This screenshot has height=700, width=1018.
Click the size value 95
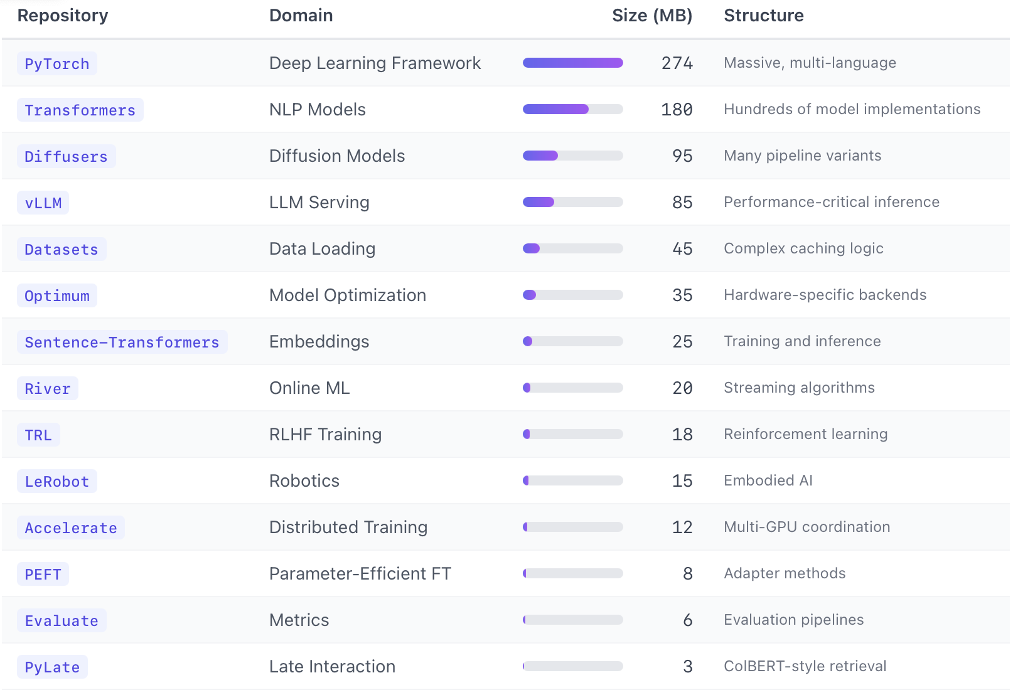coord(683,156)
